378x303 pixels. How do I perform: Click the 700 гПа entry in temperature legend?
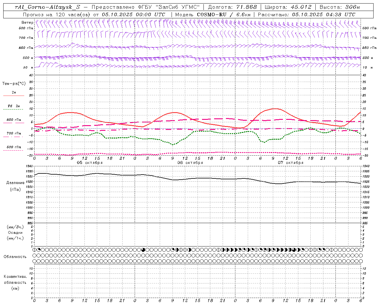(x=14, y=133)
